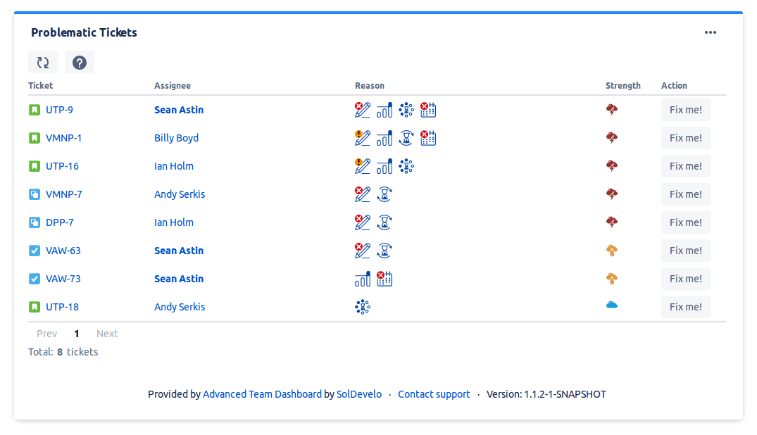Click the hourglass icon for VMNP-7
Image resolution: width=757 pixels, height=435 pixels.
tap(384, 194)
